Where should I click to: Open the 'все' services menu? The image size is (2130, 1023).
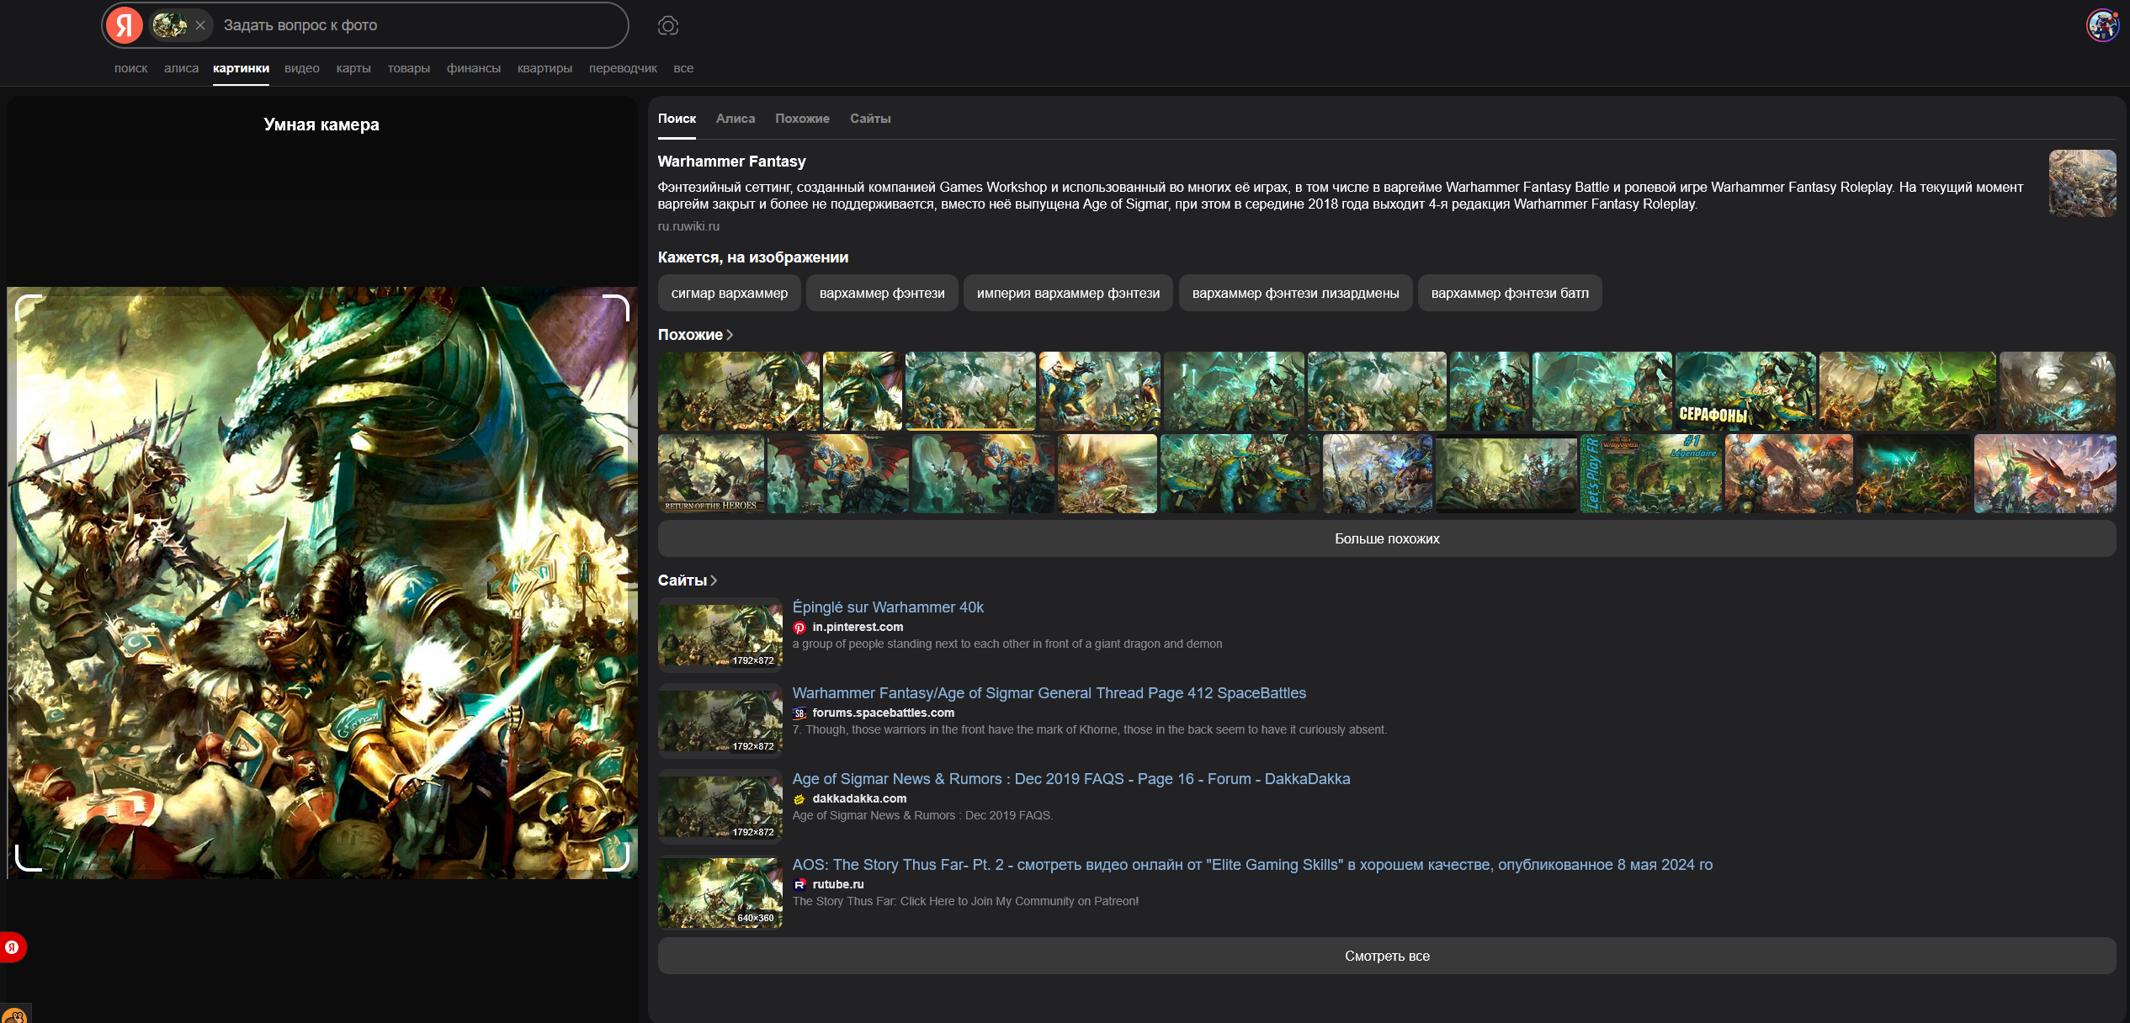click(x=683, y=68)
